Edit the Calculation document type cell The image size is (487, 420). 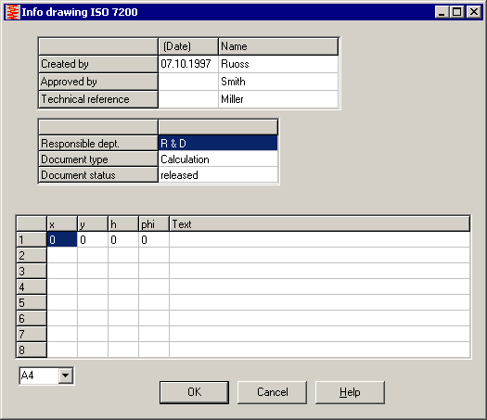[x=218, y=159]
